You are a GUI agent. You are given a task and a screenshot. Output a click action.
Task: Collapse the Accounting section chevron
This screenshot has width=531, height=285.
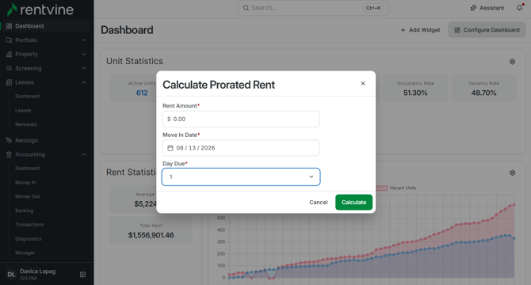pos(84,154)
